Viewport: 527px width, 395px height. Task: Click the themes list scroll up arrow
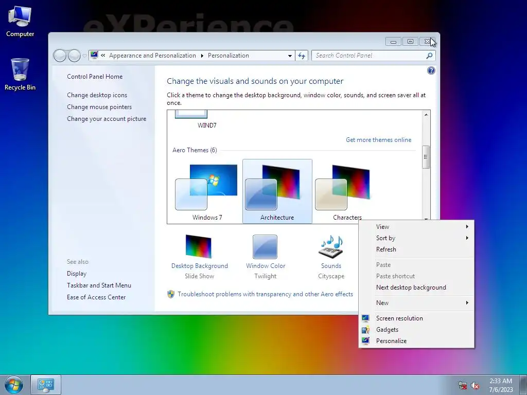tap(426, 115)
